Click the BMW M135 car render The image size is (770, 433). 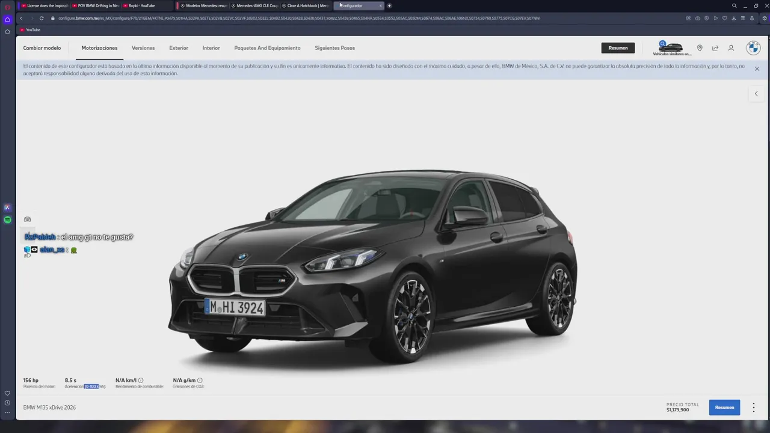click(x=373, y=268)
